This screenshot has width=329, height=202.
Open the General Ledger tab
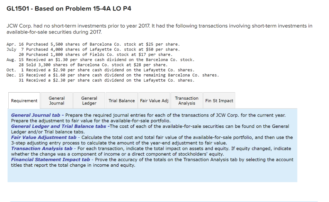89,100
